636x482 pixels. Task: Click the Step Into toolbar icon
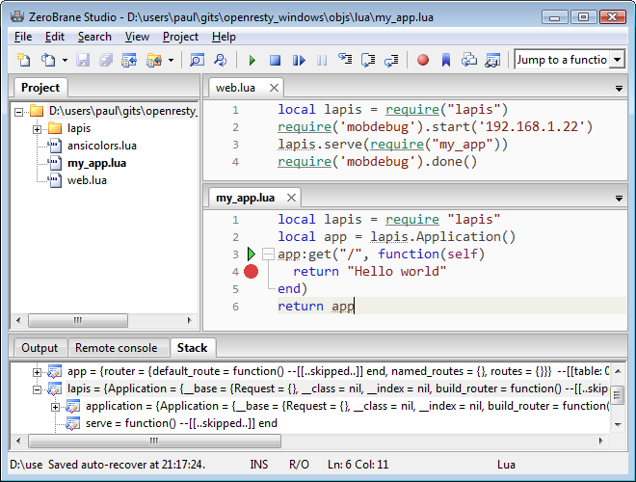(x=344, y=60)
